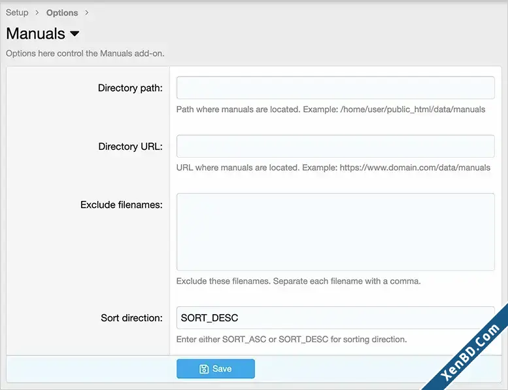Click the "Directory URL:" label

pyautogui.click(x=130, y=147)
